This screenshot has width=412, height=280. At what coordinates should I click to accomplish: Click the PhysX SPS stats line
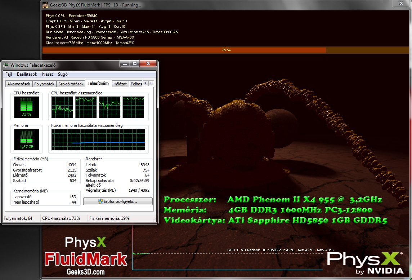click(x=85, y=27)
